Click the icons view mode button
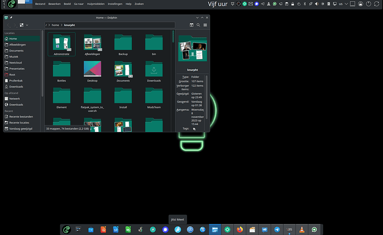Image resolution: width=383 pixels, height=235 pixels. click(x=22, y=25)
